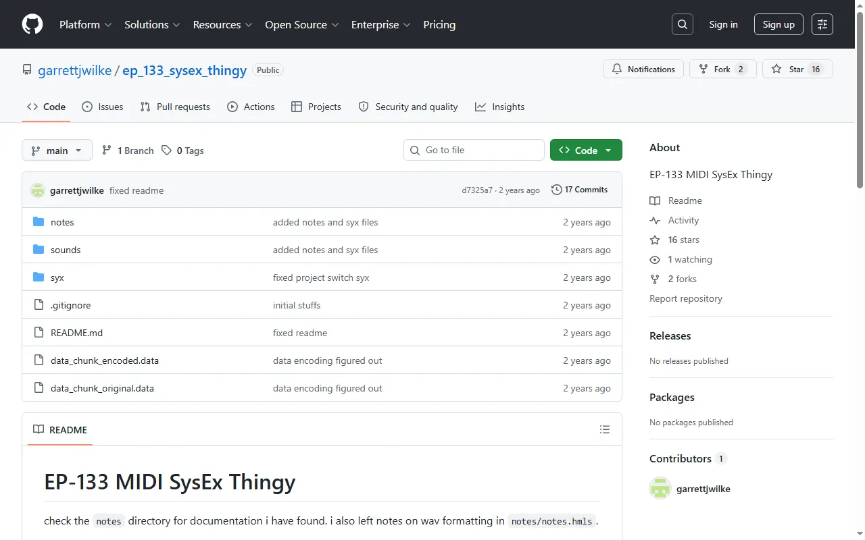
Task: Open the 0 Tags link
Action: (182, 151)
